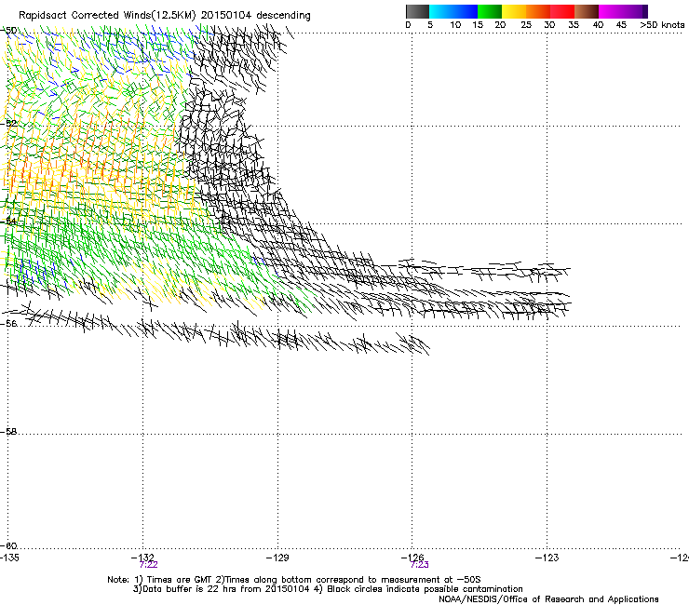This screenshot has height=605, width=689.
Task: Click the longitude label '-123'
Action: coord(547,558)
